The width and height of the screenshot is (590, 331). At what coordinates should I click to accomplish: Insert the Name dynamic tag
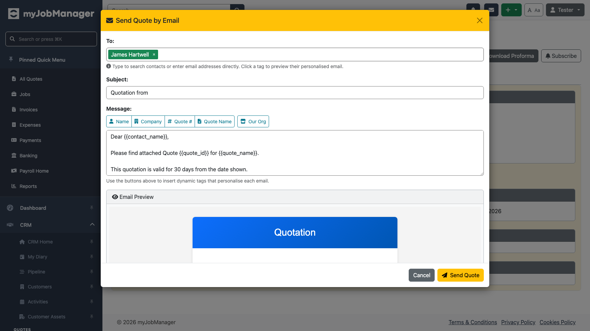[119, 122]
